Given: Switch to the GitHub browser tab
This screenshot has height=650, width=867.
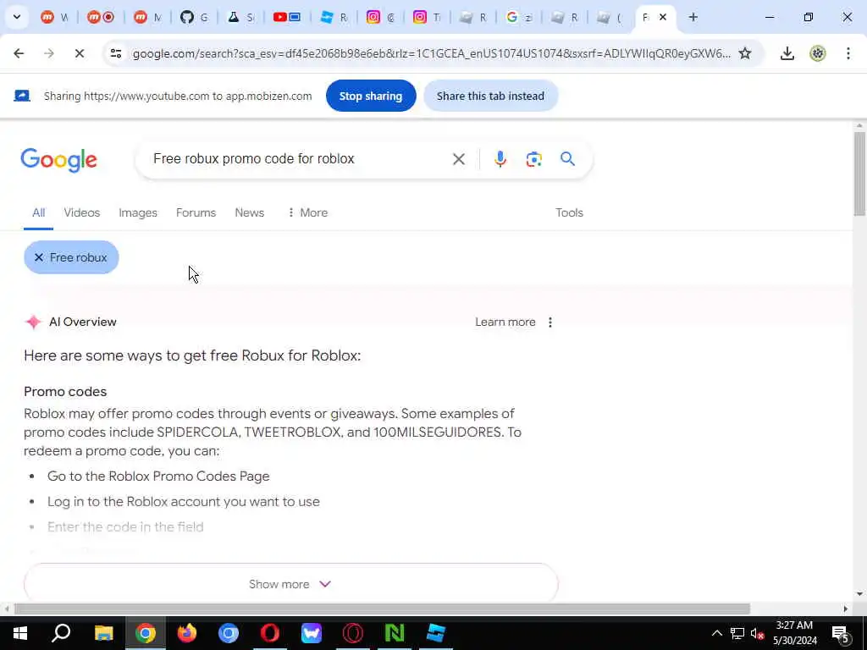Looking at the screenshot, I should tap(194, 17).
